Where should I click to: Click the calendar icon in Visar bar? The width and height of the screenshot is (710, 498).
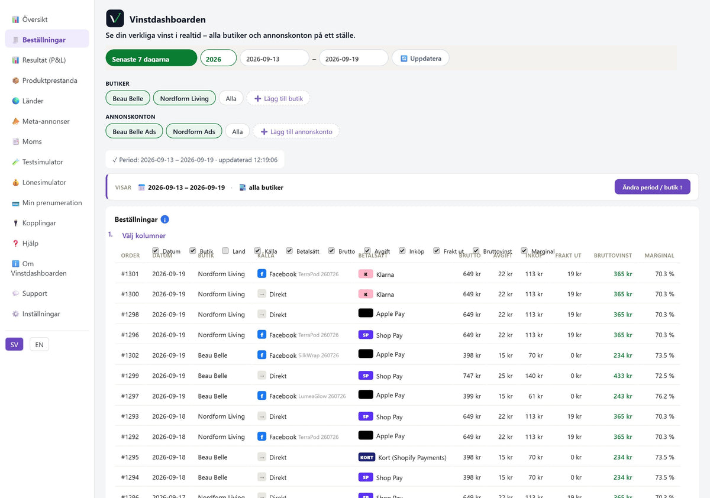[x=141, y=187]
